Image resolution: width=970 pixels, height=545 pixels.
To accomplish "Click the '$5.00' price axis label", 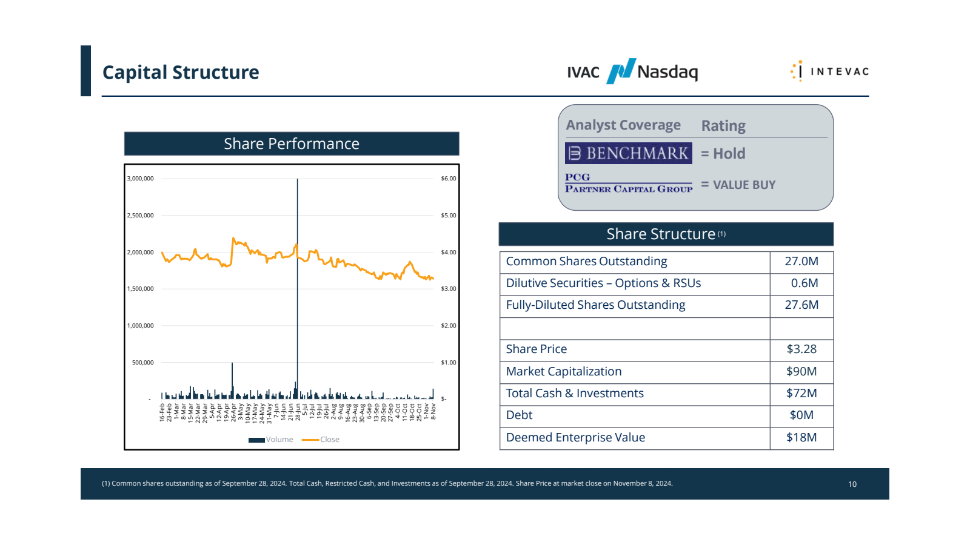I will 449,216.
